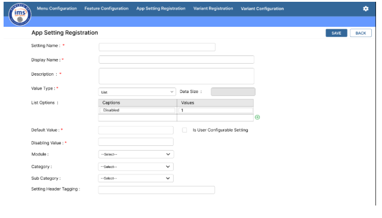Open the settings gear icon
This screenshot has height=218, width=382.
click(x=365, y=9)
